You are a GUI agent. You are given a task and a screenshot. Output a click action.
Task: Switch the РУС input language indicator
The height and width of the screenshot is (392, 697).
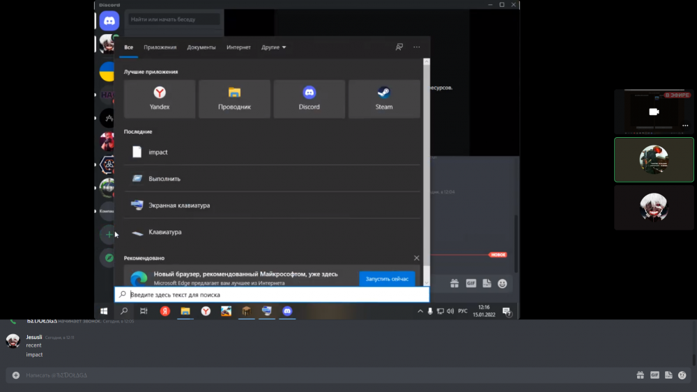[x=463, y=311]
